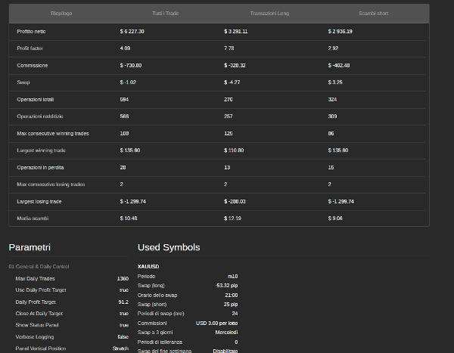Screen dimensions: 454x353
Task: Select Profitto netto value under Tutti i Trade
Action: tap(132, 31)
